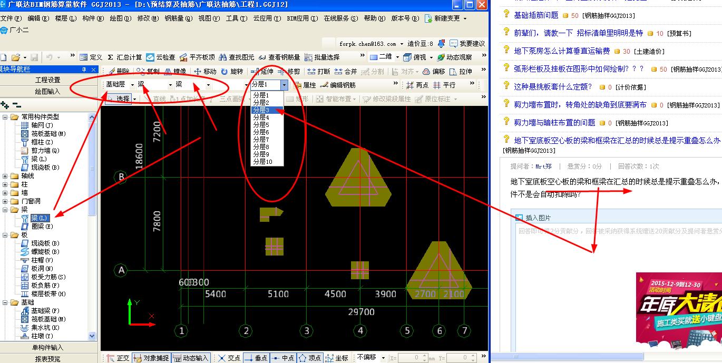Click 平行 (parallel) auxiliary axis tool
The width and height of the screenshot is (722, 363).
click(x=444, y=85)
